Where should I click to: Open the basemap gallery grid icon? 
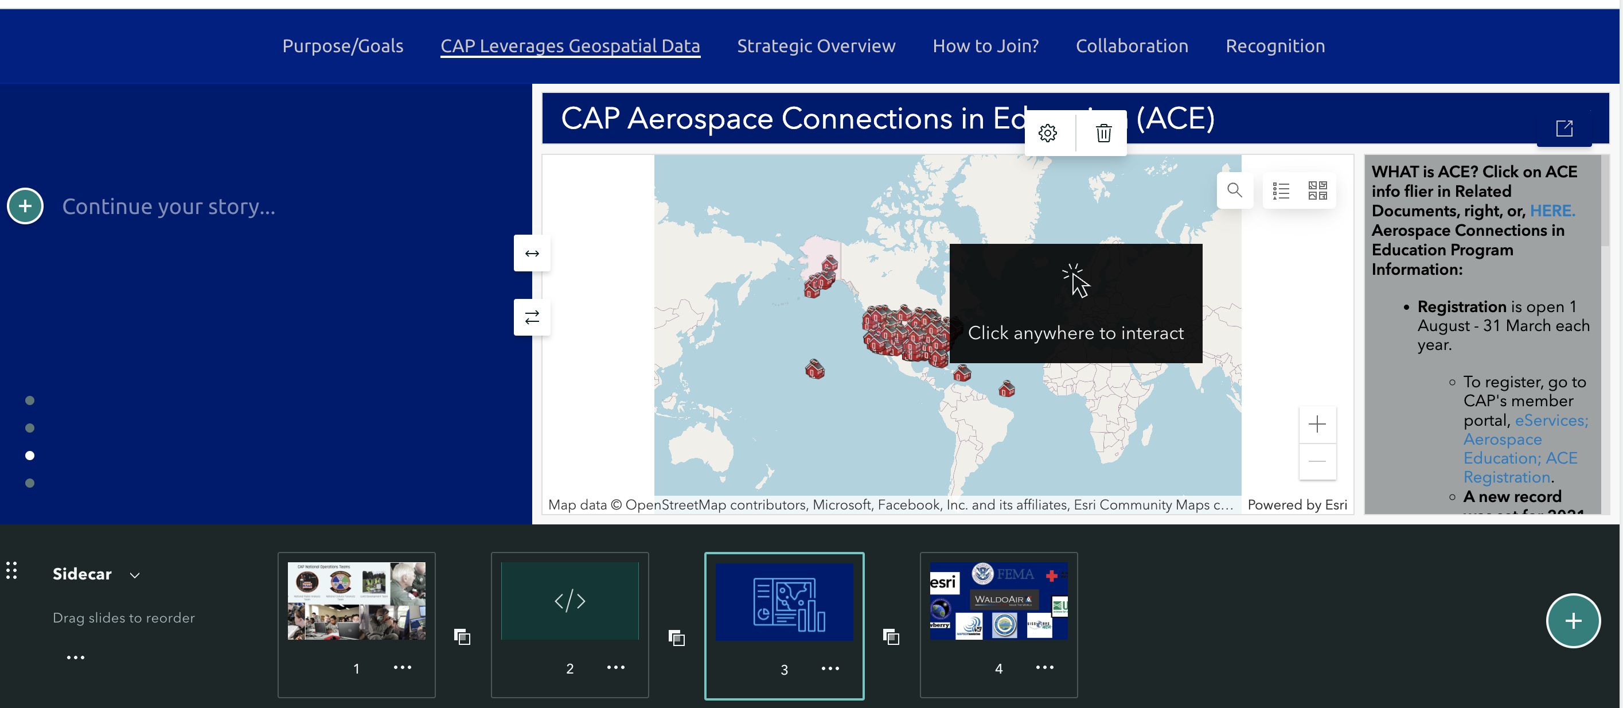1317,190
